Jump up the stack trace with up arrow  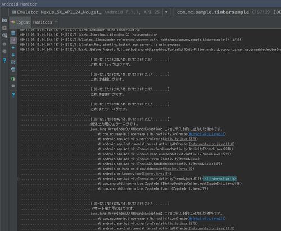coord(13,48)
